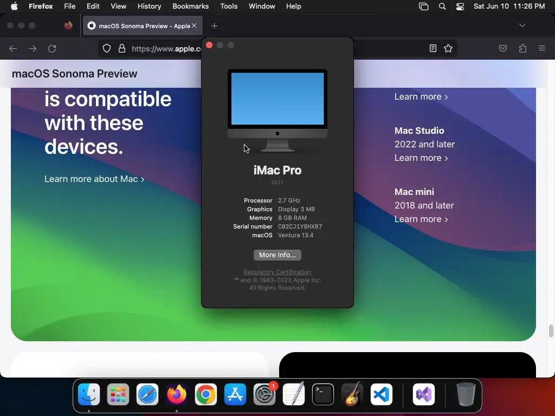
Task: Open the Window menu
Action: click(262, 6)
